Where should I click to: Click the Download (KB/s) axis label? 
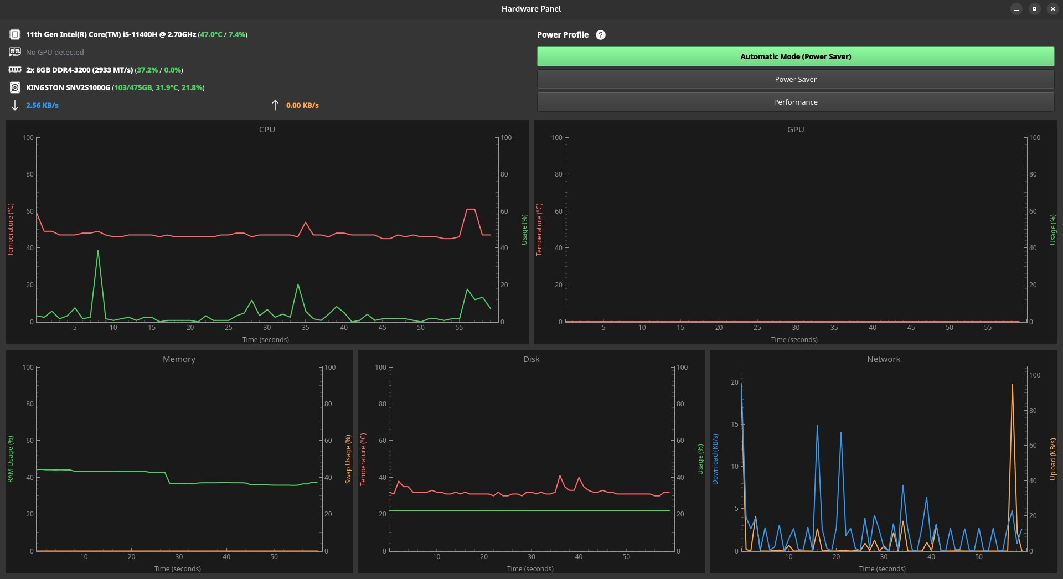point(715,459)
